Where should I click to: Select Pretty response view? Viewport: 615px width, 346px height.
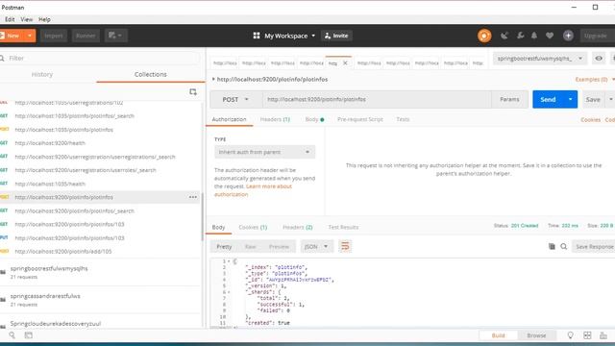(224, 247)
